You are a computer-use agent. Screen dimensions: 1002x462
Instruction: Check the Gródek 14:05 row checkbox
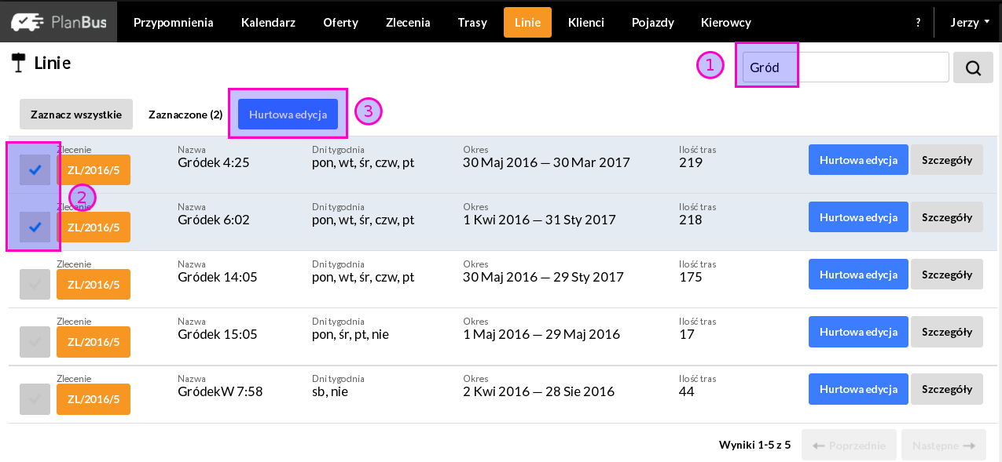(35, 284)
